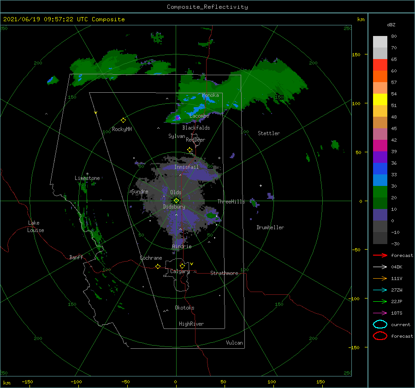
Task: Click the Blackfalds label
Action: pyautogui.click(x=196, y=128)
